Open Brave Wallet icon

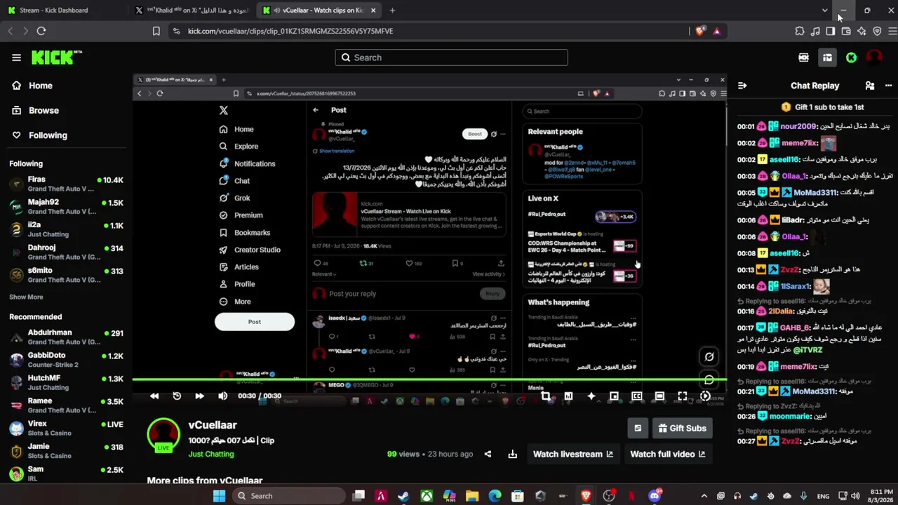pos(846,31)
